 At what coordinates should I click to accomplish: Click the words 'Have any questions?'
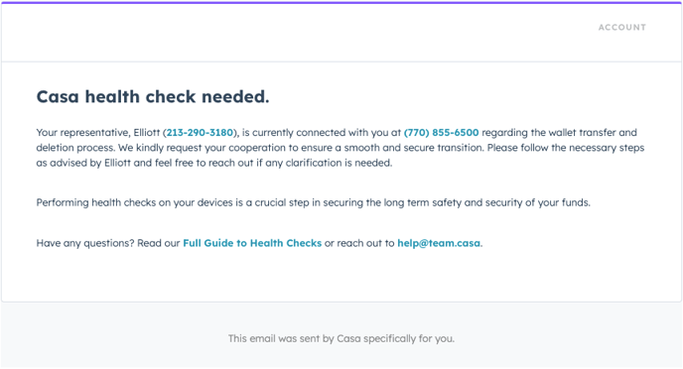[x=85, y=243]
